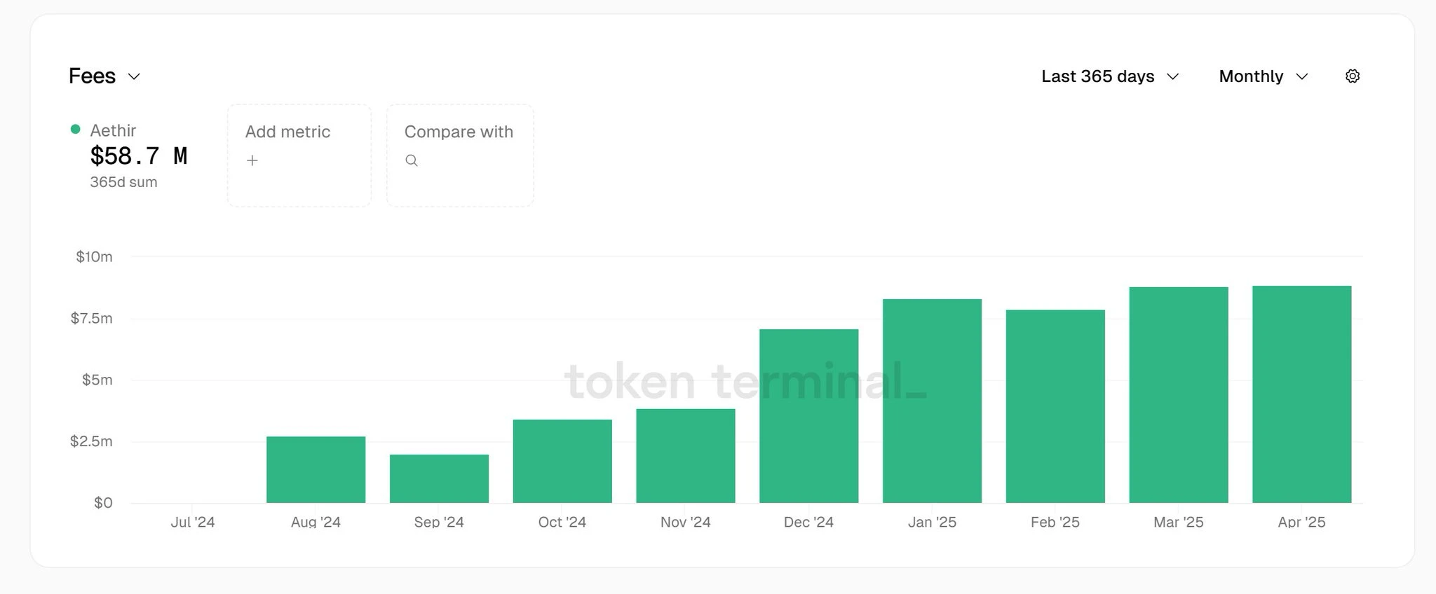Image resolution: width=1436 pixels, height=594 pixels.
Task: Click the Compare with box
Action: click(x=460, y=156)
